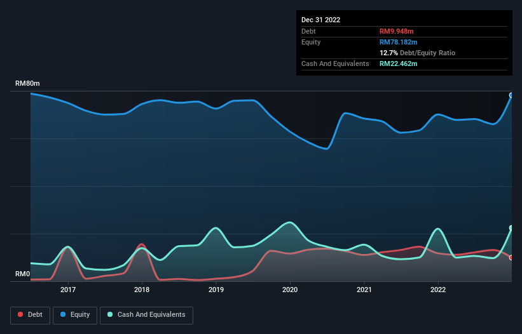This screenshot has height=334, width=522.
Task: Click the RM78.182m equity value
Action: (398, 42)
